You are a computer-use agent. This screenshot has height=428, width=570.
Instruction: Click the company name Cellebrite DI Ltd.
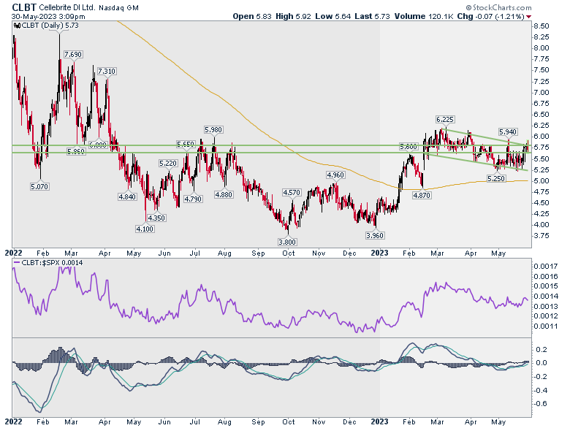point(69,7)
